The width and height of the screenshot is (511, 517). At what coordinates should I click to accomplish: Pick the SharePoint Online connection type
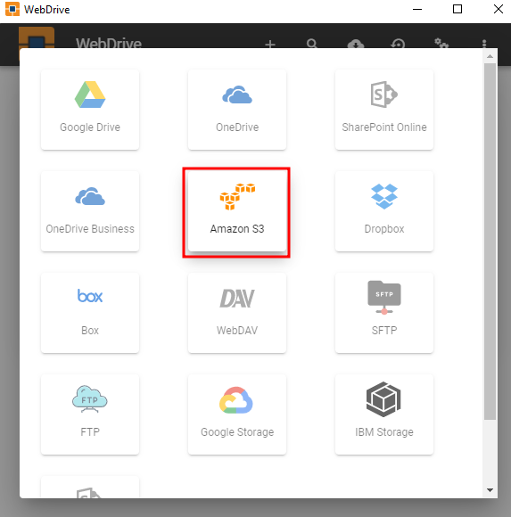pyautogui.click(x=384, y=110)
